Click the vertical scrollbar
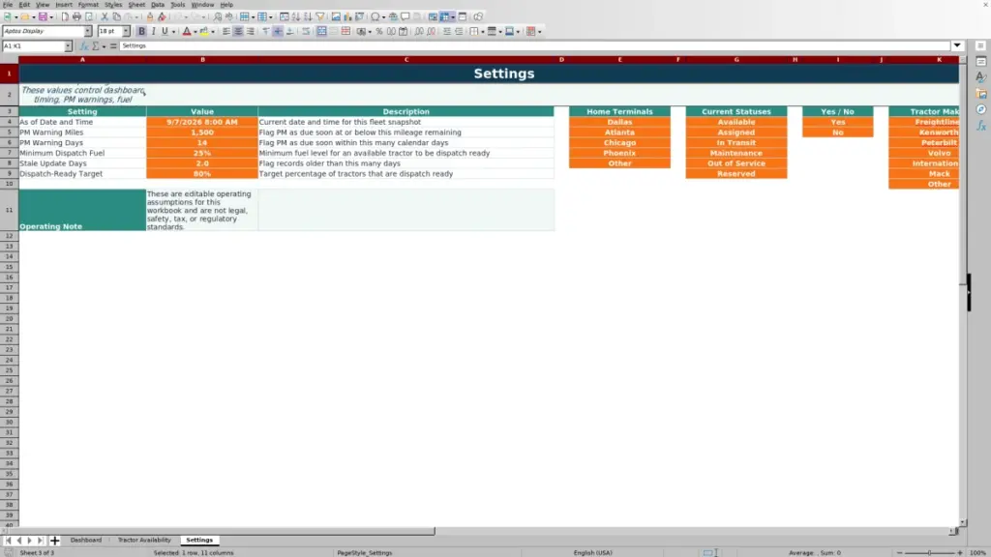The image size is (991, 557). 963,290
